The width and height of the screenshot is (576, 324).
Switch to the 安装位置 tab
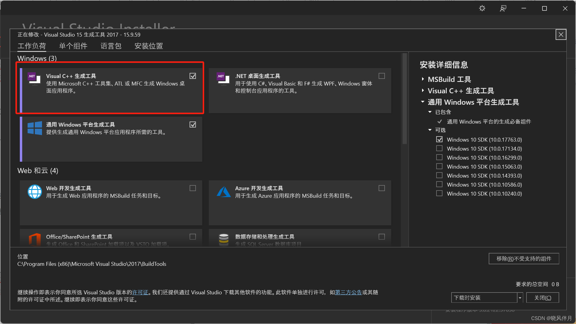149,46
